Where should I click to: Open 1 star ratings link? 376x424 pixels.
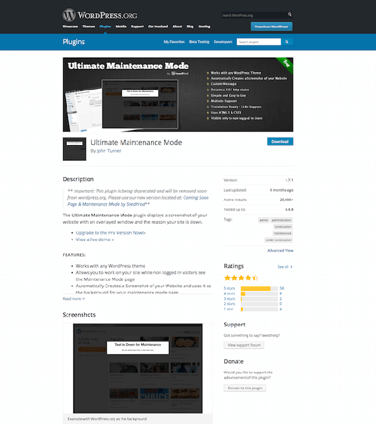(x=229, y=309)
